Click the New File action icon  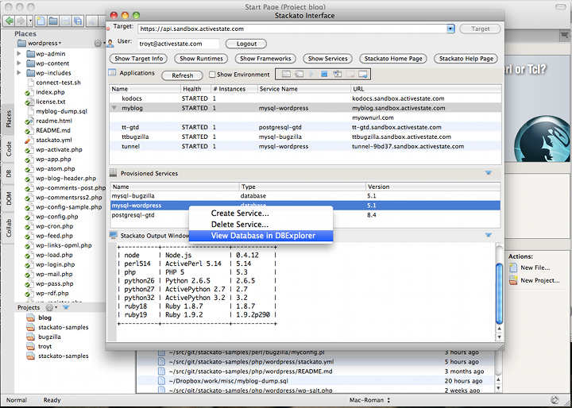pyautogui.click(x=513, y=268)
